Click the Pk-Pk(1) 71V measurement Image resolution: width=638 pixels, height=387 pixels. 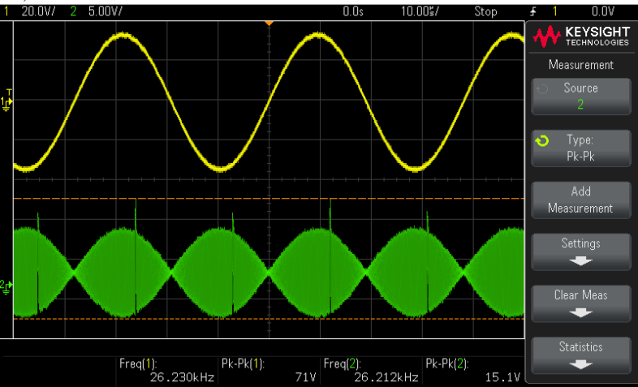click(269, 370)
